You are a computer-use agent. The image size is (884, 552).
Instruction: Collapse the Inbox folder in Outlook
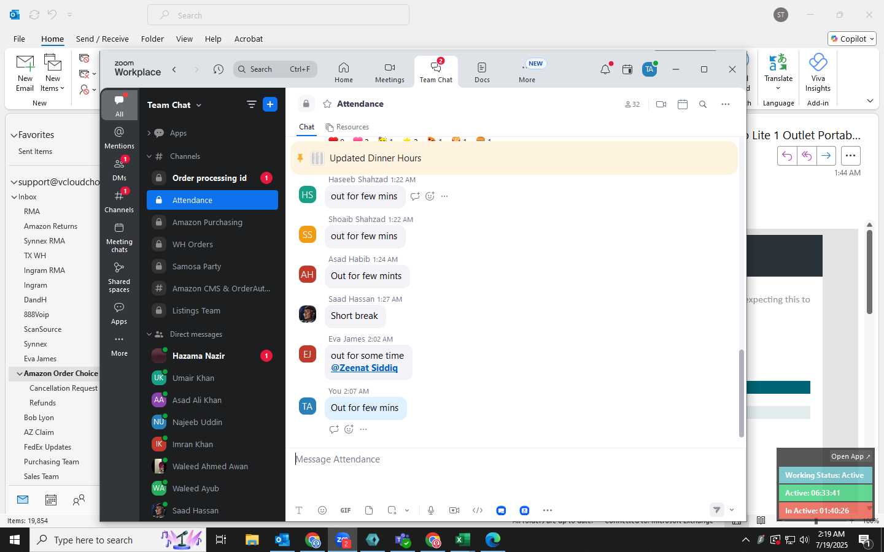[x=14, y=197]
